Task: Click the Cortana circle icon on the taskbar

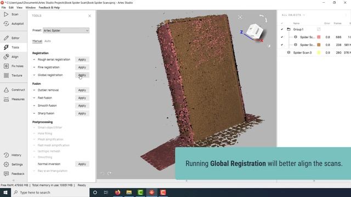Action: tap(95, 192)
